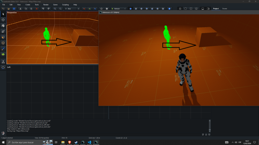This screenshot has height=145, width=259.
Task: Click the red Delete X icon
Action: tap(37, 8)
